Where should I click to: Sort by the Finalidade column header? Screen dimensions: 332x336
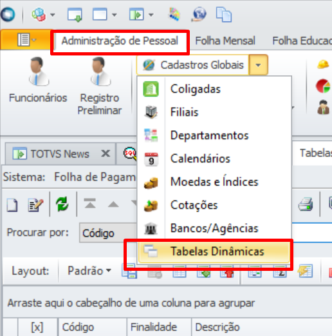coord(159,327)
